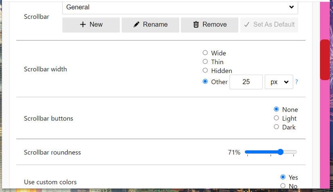Click the Remove button text
Viewport: 333px width, 192px height.
click(x=214, y=25)
